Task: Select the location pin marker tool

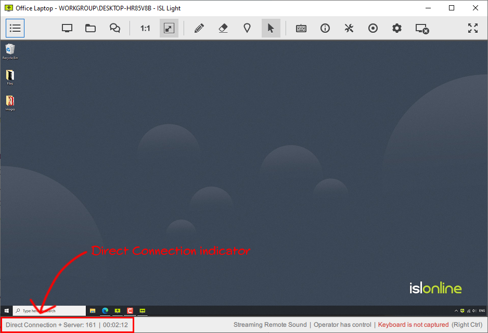Action: pos(247,28)
